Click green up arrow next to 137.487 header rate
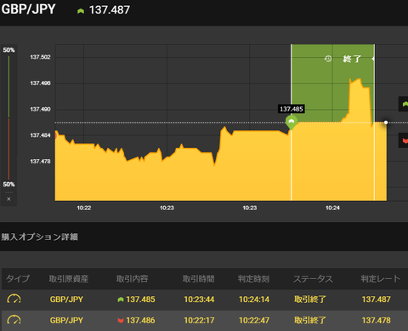The width and height of the screenshot is (408, 331). coord(81,11)
